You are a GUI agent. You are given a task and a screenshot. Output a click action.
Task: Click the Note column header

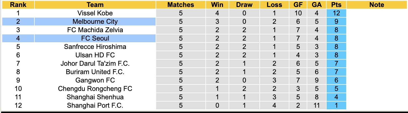[x=377, y=5]
